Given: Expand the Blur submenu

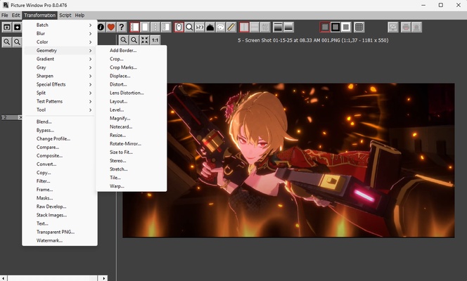Looking at the screenshot, I should click(60, 33).
